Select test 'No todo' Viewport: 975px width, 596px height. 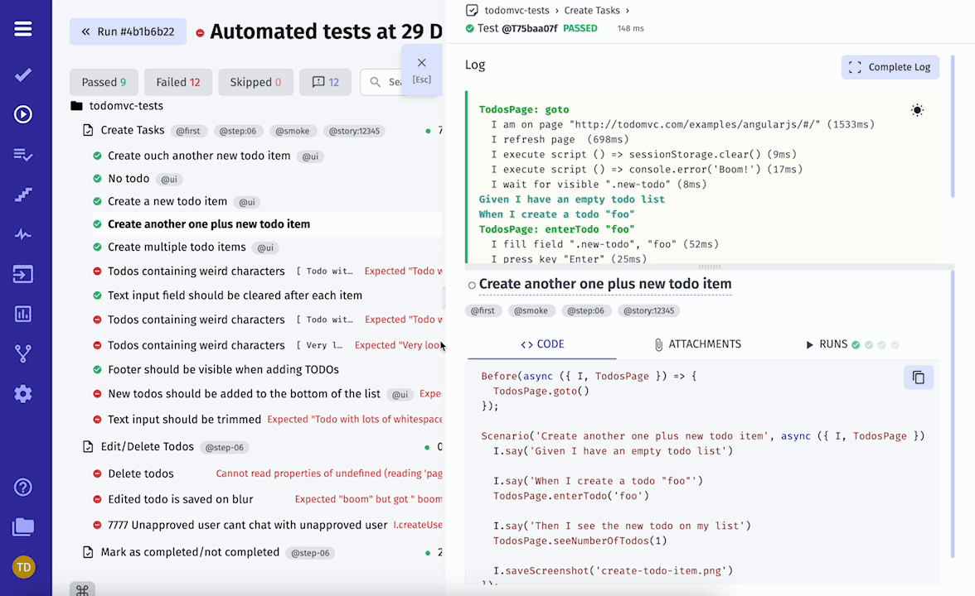coord(129,179)
